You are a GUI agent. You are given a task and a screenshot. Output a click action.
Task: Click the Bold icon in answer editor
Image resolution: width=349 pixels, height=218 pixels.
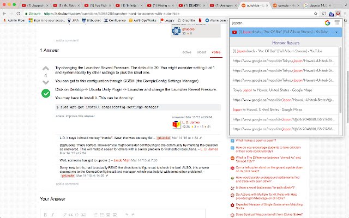(45, 215)
